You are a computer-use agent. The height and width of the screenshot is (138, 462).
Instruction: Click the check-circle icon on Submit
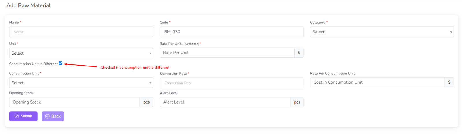(17, 116)
